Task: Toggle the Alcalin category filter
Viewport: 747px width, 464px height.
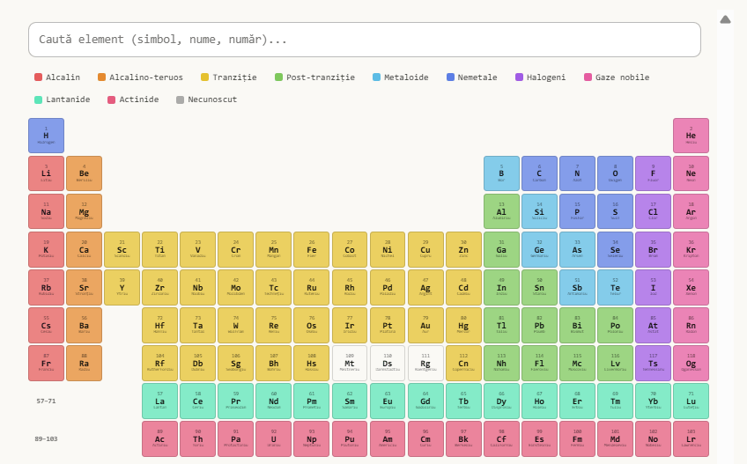Action: click(57, 77)
